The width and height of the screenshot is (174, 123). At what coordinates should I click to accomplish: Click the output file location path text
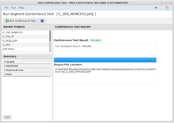pos(105,71)
